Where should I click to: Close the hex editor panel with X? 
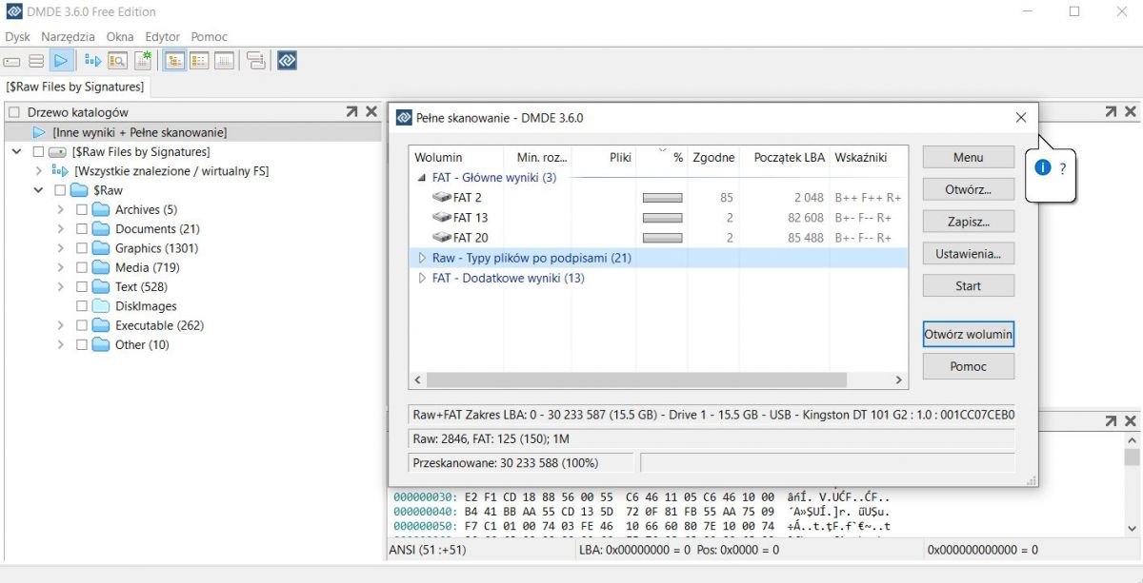1131,420
